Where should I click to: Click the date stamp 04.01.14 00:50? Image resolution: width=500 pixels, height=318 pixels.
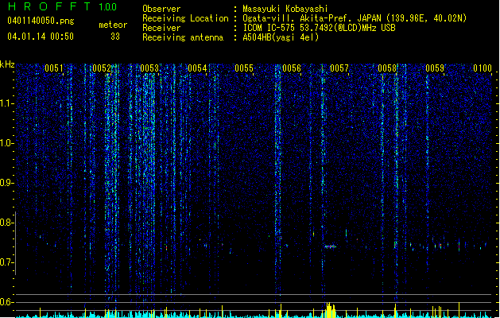click(x=41, y=37)
